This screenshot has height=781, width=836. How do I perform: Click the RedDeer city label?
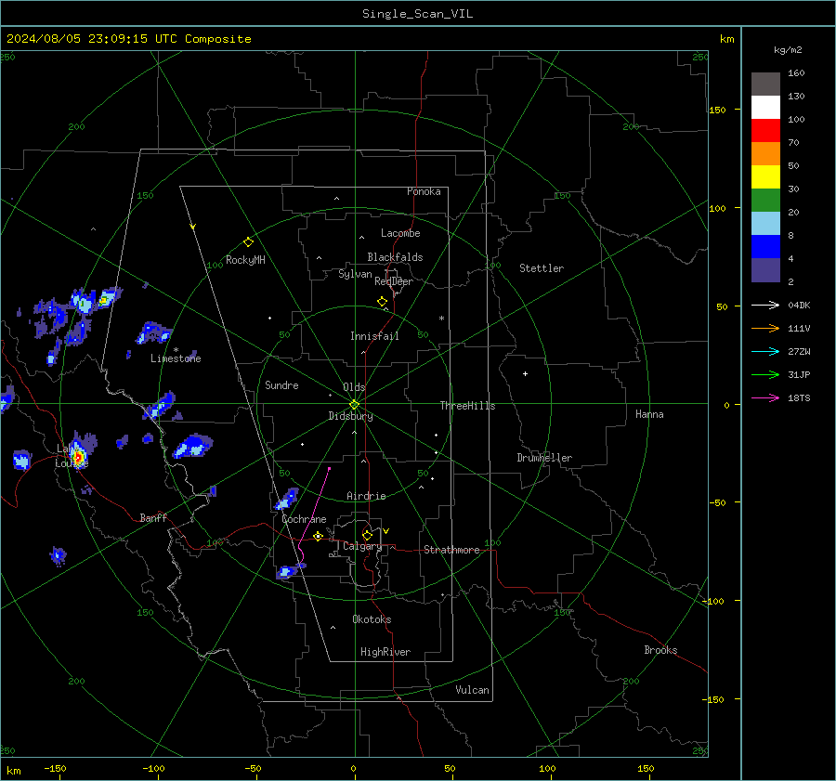coord(394,281)
